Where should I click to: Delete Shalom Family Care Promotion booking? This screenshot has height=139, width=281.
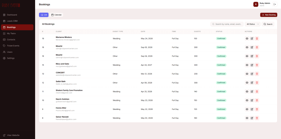257,92
